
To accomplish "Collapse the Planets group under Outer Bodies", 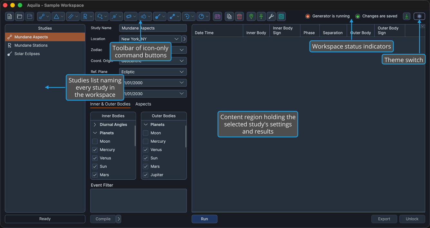I will pos(146,125).
